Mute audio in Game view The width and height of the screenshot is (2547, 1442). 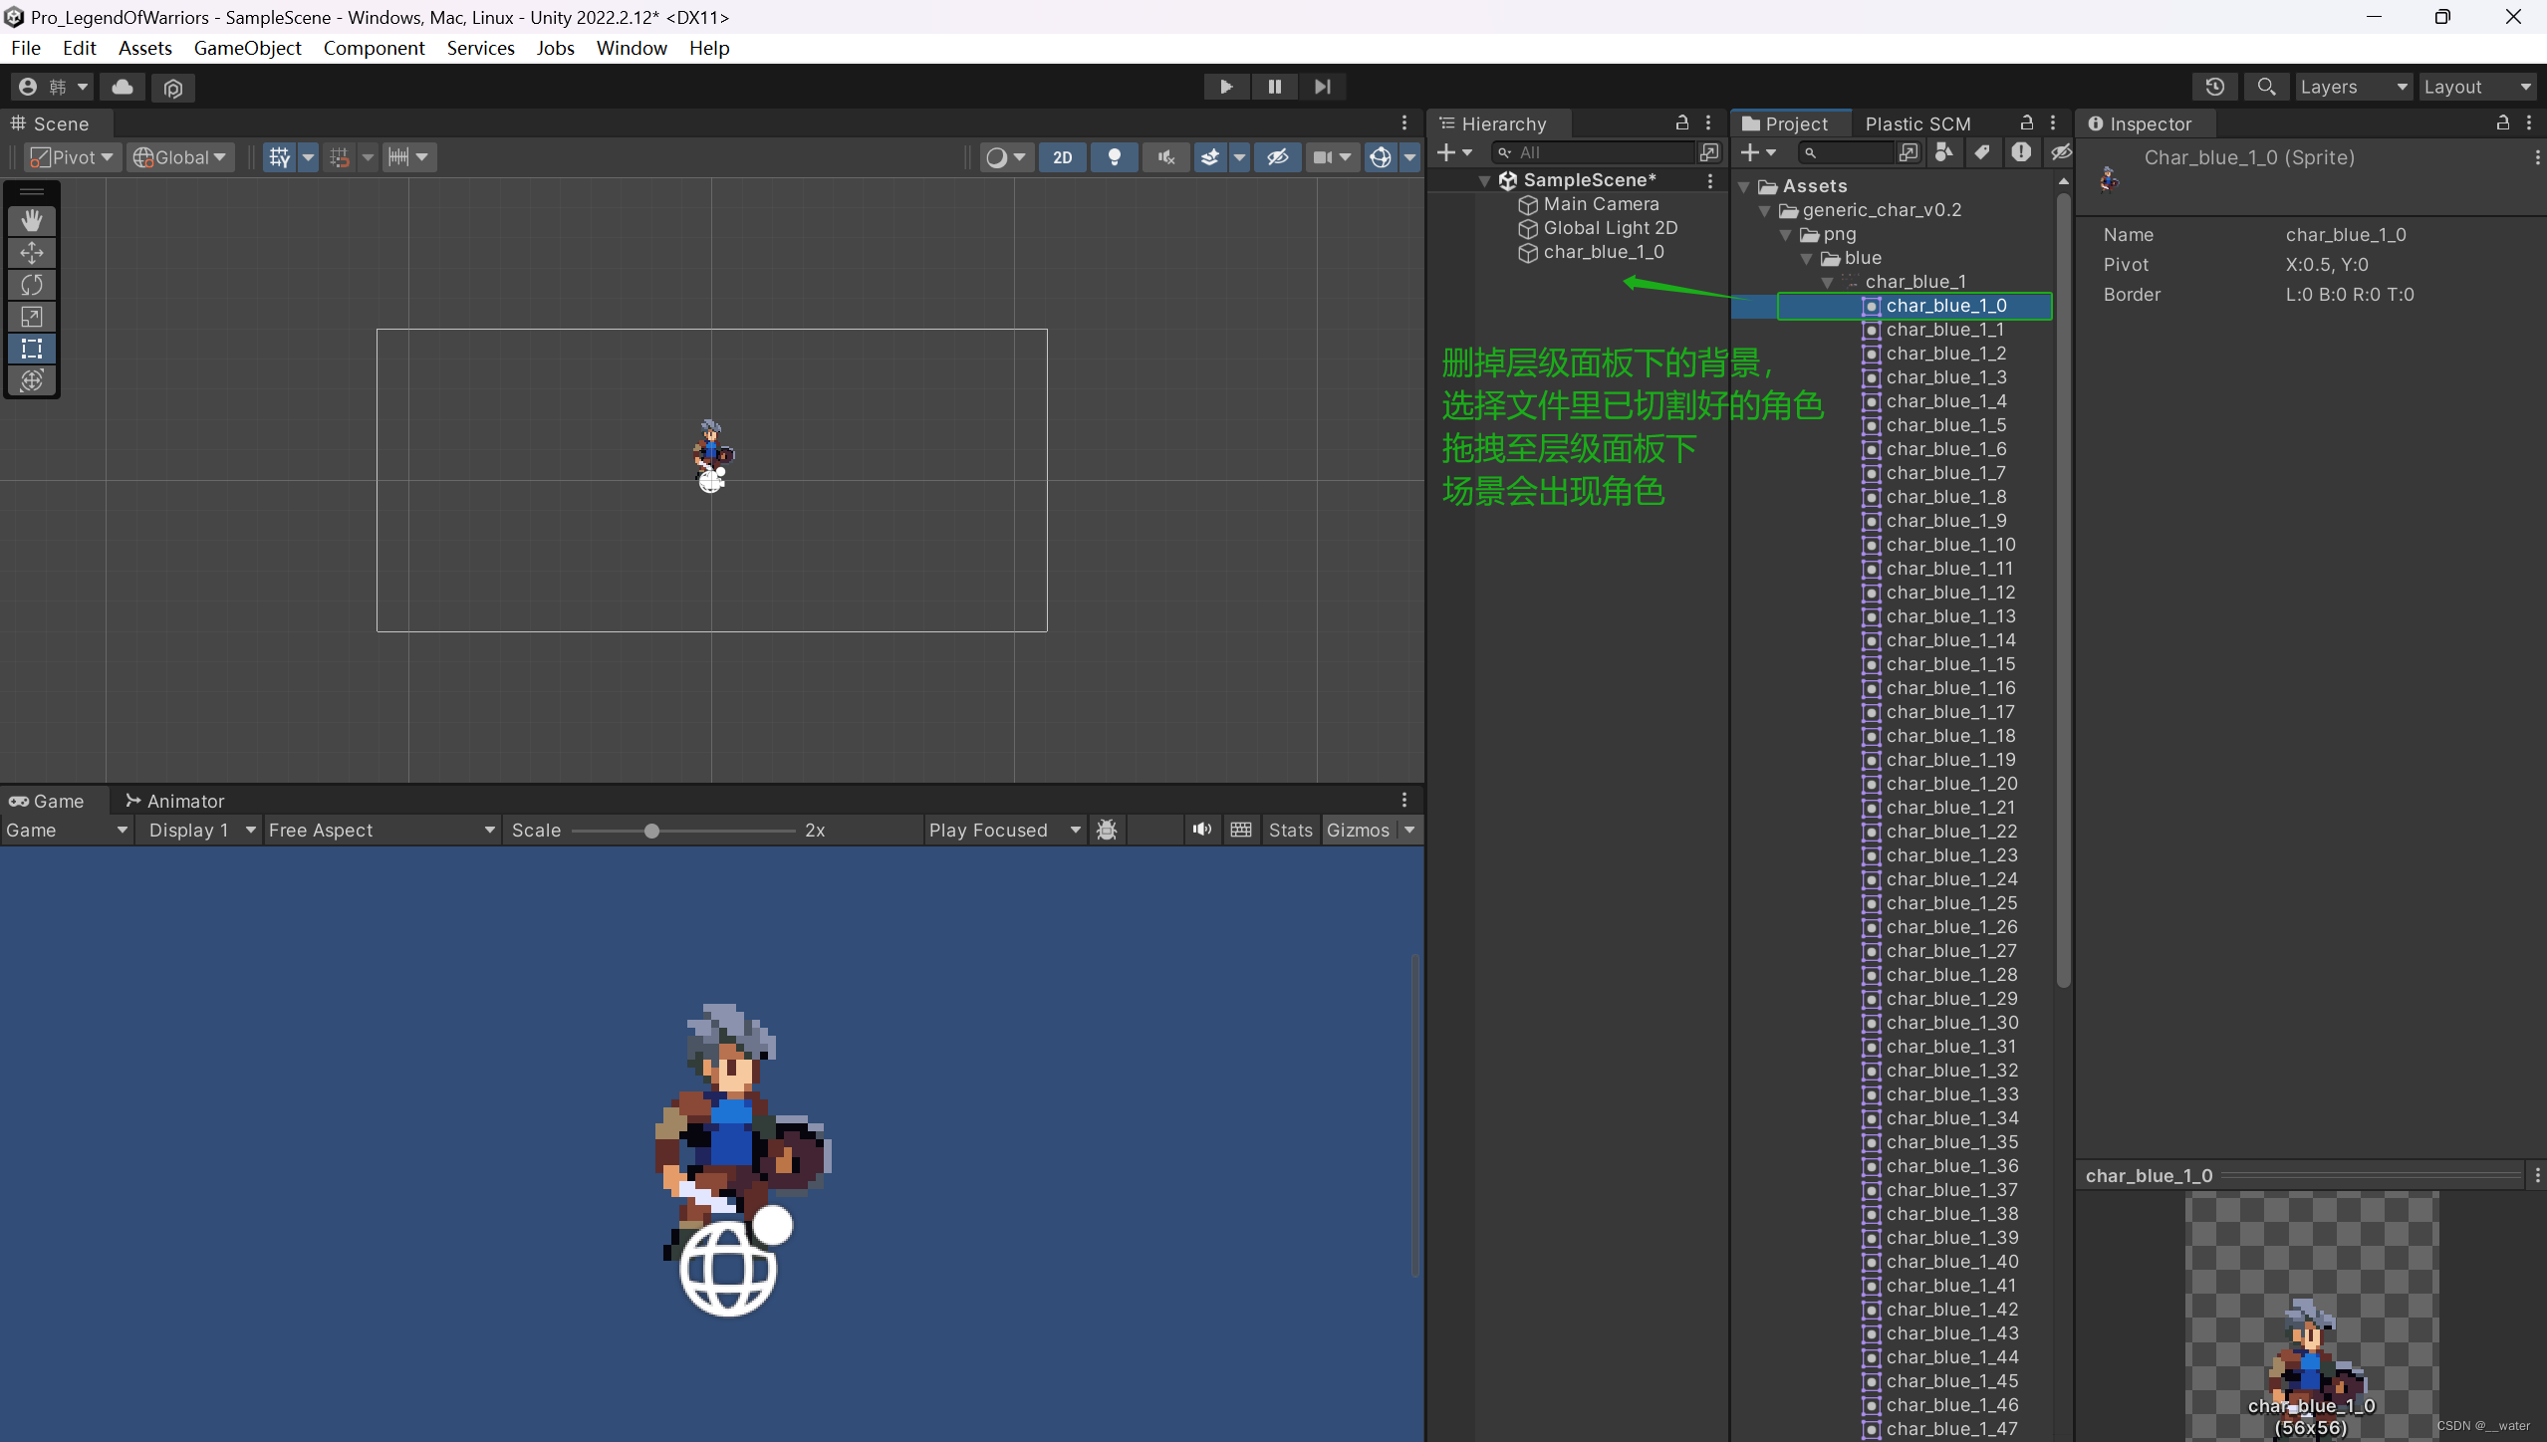(x=1202, y=830)
